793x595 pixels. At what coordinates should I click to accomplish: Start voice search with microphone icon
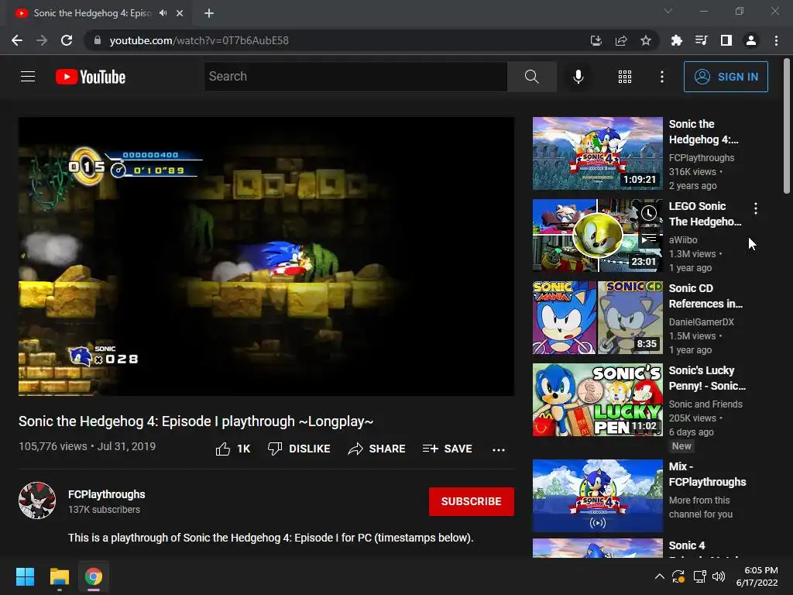[x=578, y=77]
